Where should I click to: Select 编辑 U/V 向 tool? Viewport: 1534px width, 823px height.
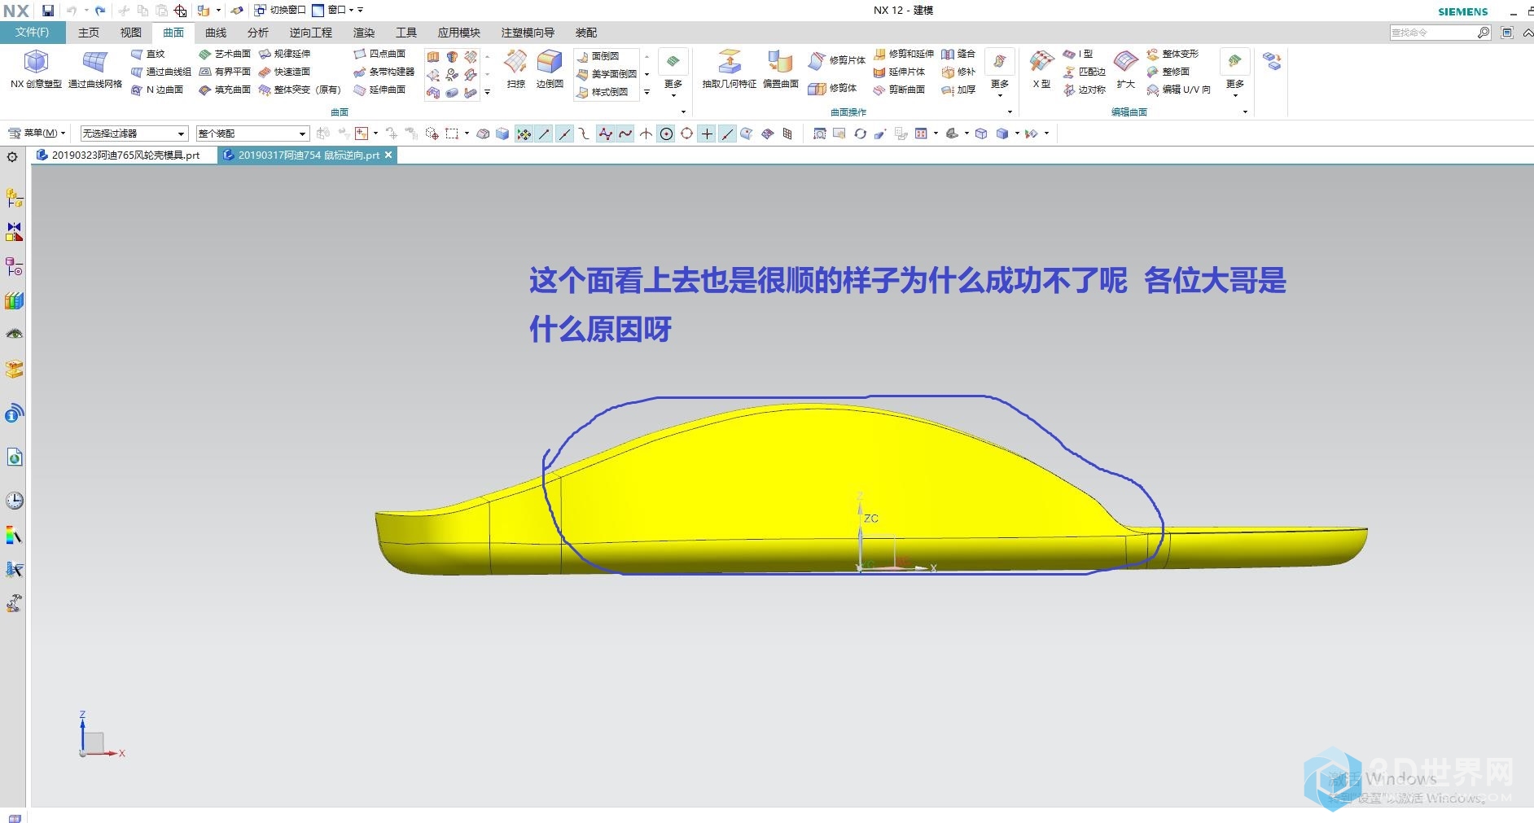click(x=1178, y=90)
